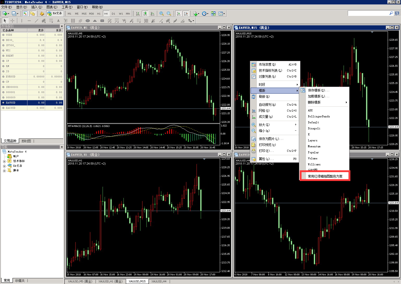The height and width of the screenshot is (284, 401).
Task: Click the zoom out magnifier toolbar icon
Action: tap(169, 14)
